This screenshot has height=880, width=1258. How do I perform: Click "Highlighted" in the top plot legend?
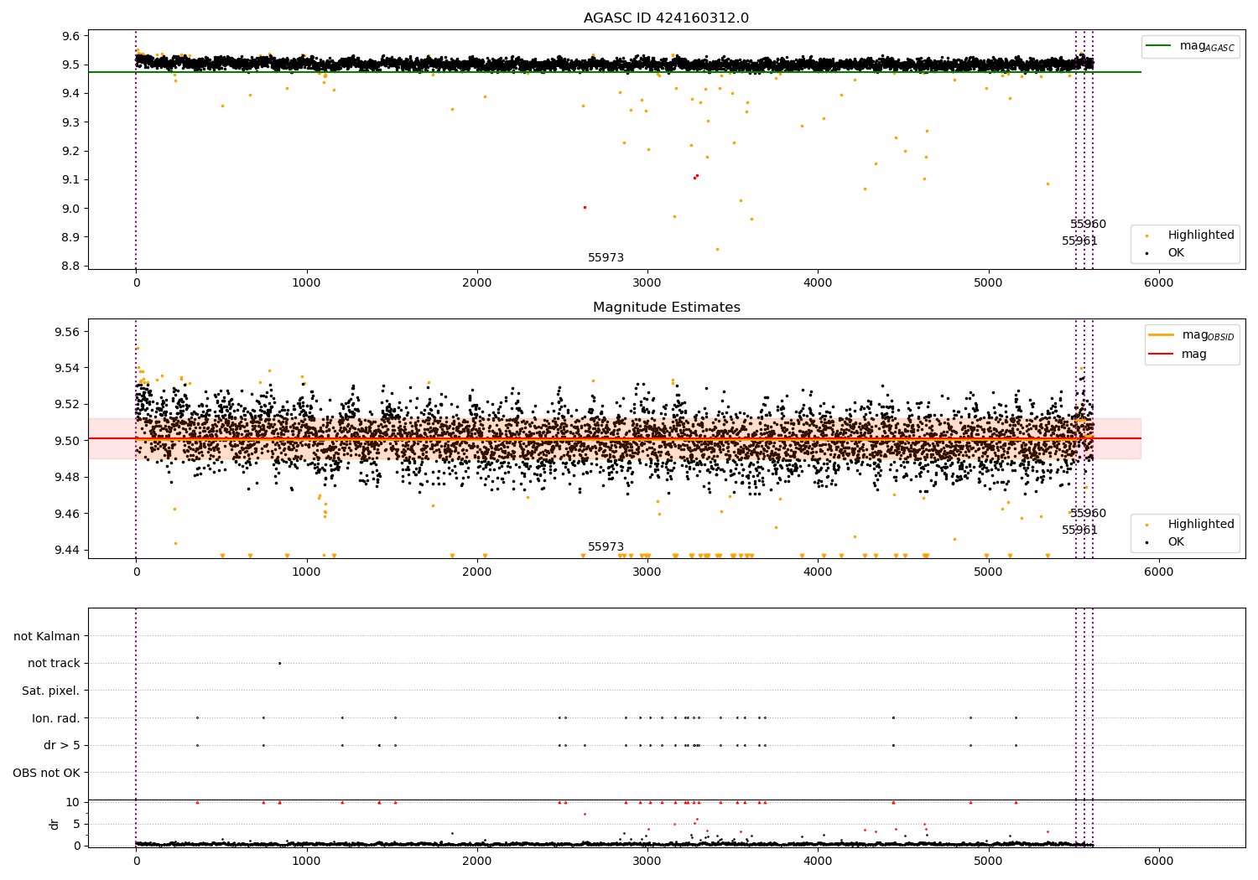[x=1190, y=235]
